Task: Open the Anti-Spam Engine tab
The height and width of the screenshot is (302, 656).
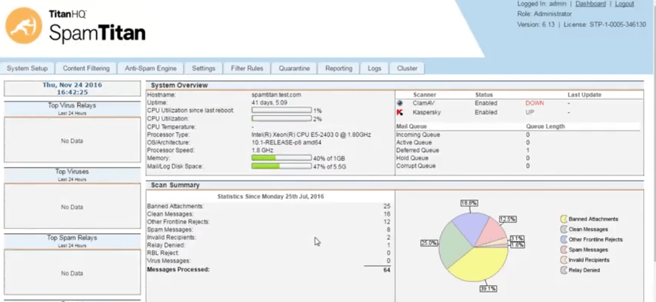Action: pyautogui.click(x=150, y=68)
